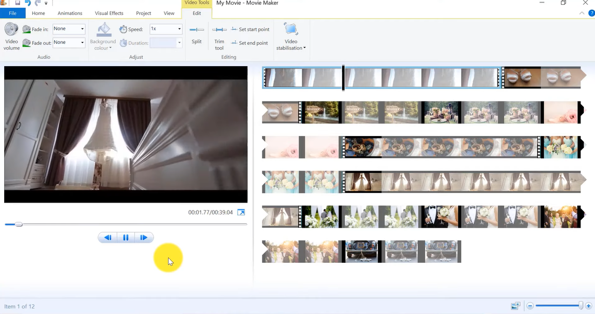Open Background colour options
Screen dimensions: 595x314
(x=102, y=37)
